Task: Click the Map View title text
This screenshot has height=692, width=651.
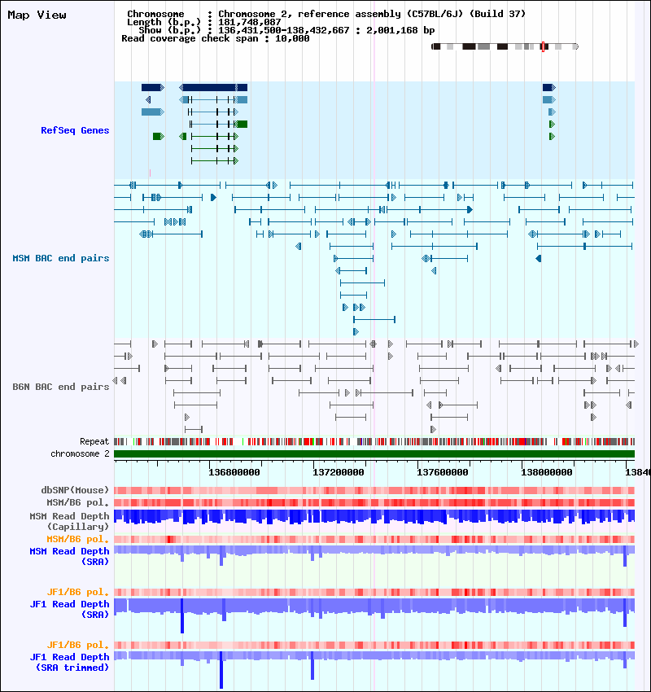Action: (x=37, y=15)
